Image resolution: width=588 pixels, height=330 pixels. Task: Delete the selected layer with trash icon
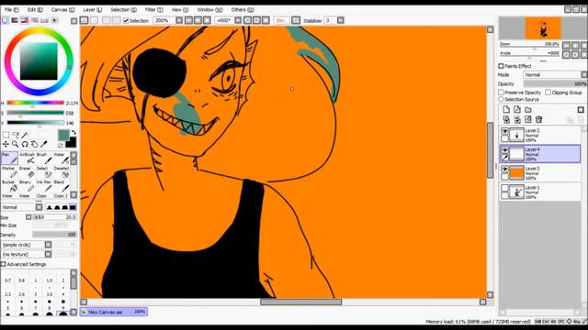(539, 119)
